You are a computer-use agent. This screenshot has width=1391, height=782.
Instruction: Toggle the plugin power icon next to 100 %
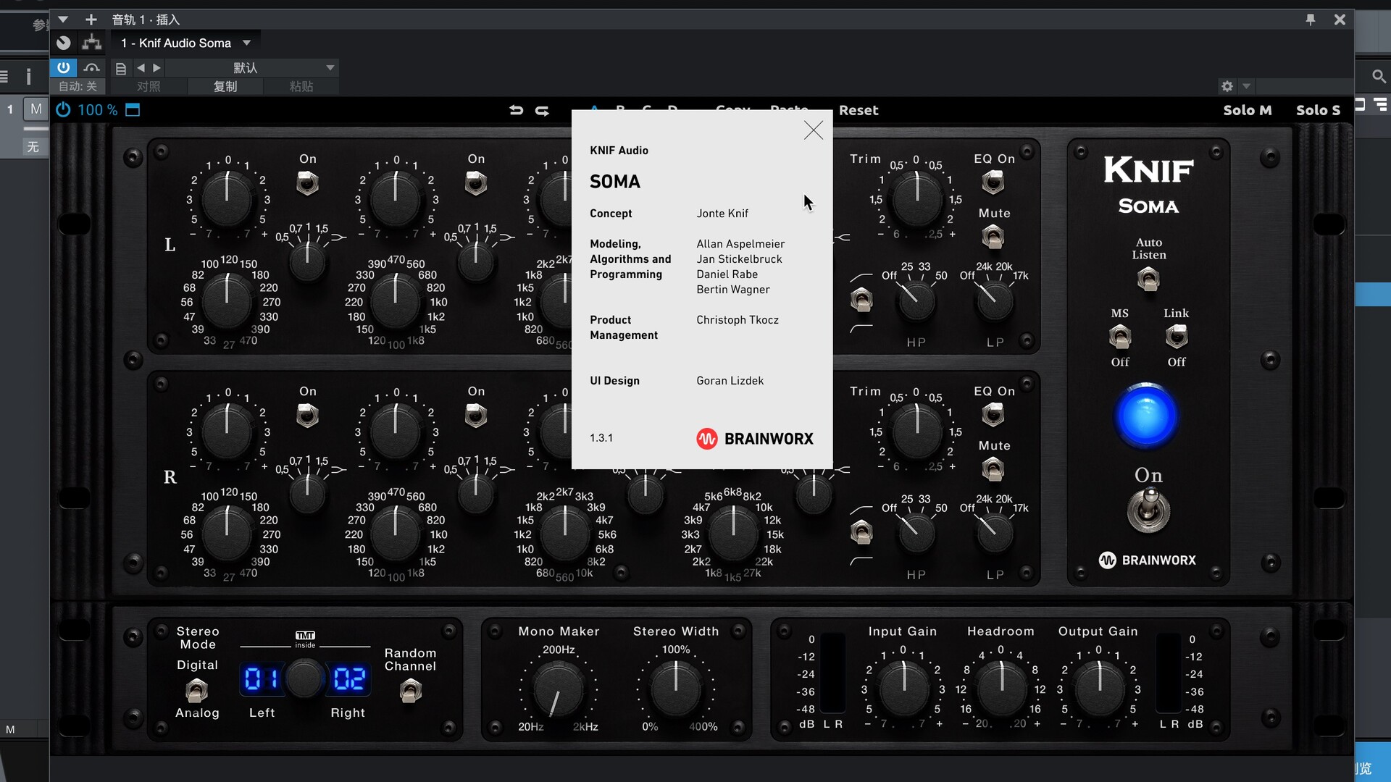[64, 110]
